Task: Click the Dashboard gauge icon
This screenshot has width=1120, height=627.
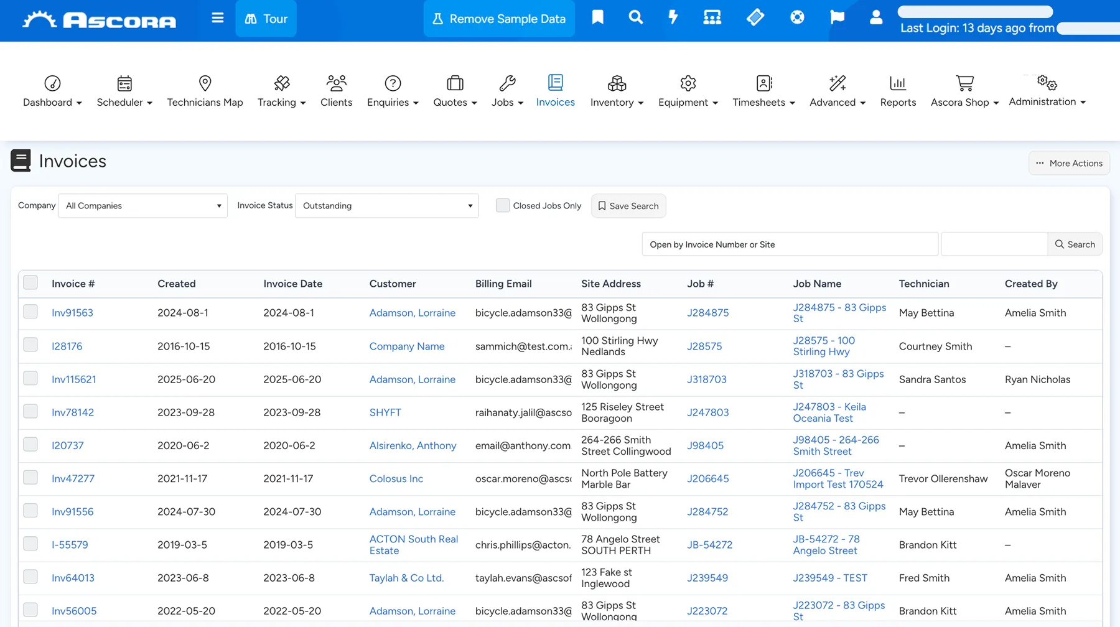Action: (52, 83)
